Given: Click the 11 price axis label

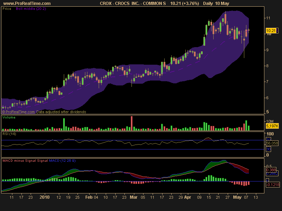Looking at the screenshot, I should [x=268, y=18].
